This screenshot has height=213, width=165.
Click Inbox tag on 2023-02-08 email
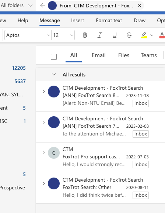pos(141,134)
